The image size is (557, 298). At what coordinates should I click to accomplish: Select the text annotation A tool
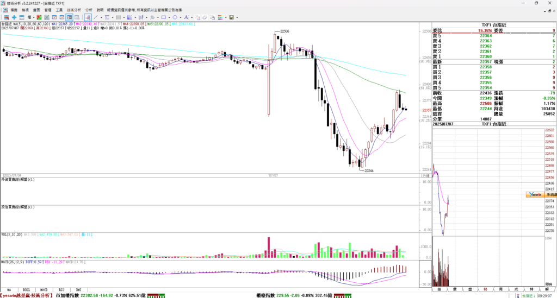click(186, 17)
